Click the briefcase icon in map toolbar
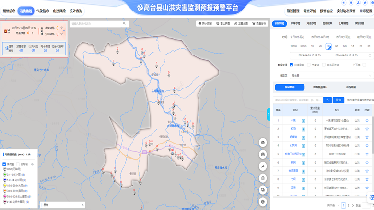The width and height of the screenshot is (374, 210). pyautogui.click(x=263, y=155)
